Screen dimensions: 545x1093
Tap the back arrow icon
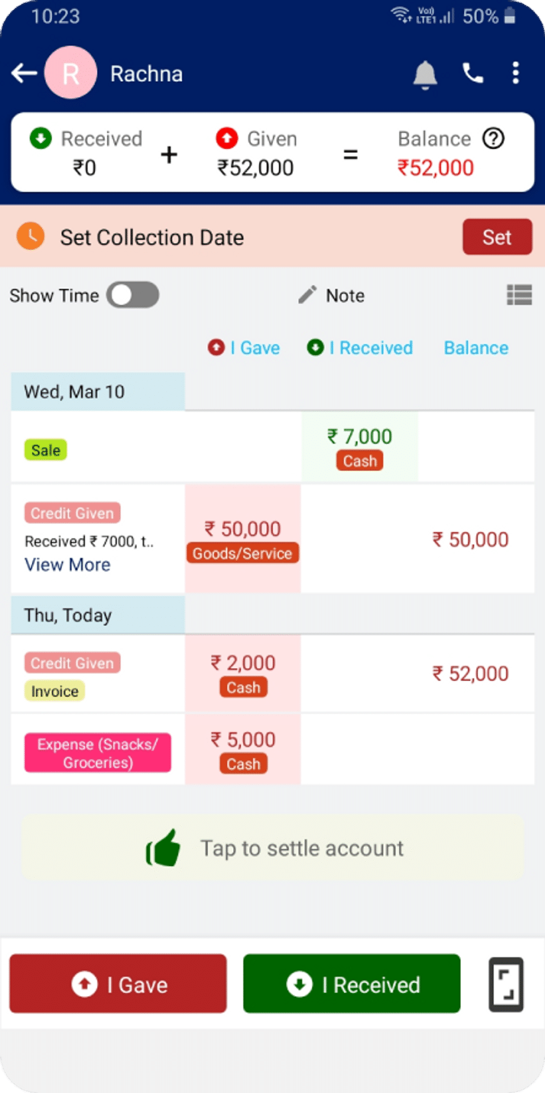[x=24, y=73]
